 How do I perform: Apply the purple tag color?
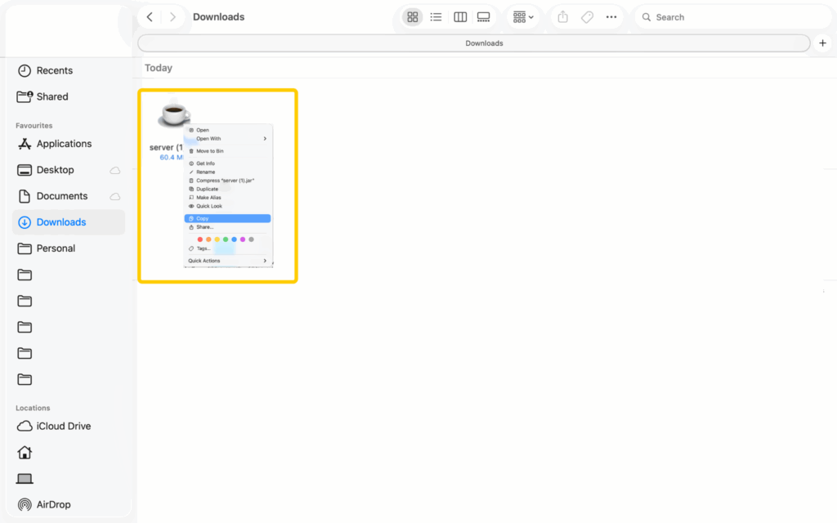(243, 239)
